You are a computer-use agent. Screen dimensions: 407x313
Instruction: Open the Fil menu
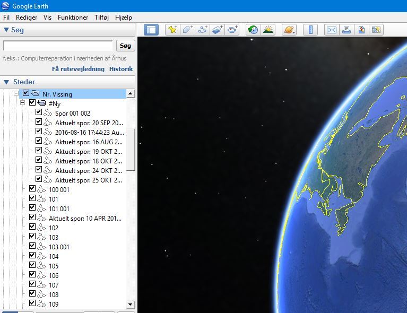coord(6,18)
